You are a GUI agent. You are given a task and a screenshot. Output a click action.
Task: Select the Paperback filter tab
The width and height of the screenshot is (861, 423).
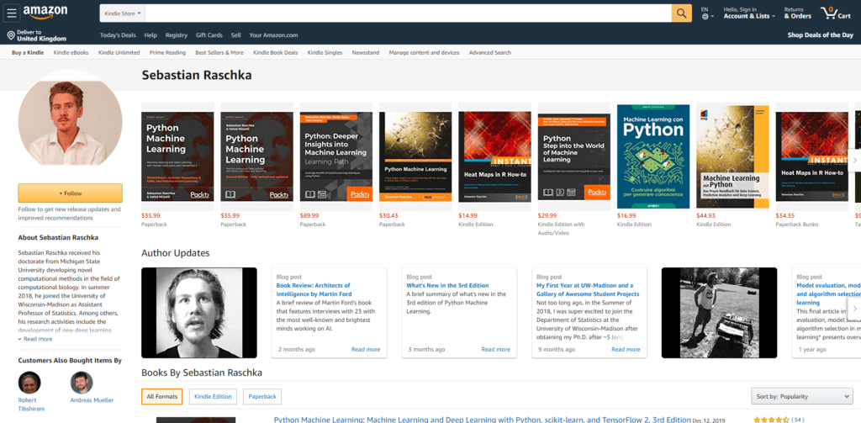point(262,396)
